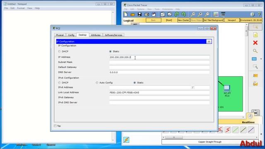265x149 pixels.
Task: Click the Set Tiled Background button
Action: click(213, 20)
